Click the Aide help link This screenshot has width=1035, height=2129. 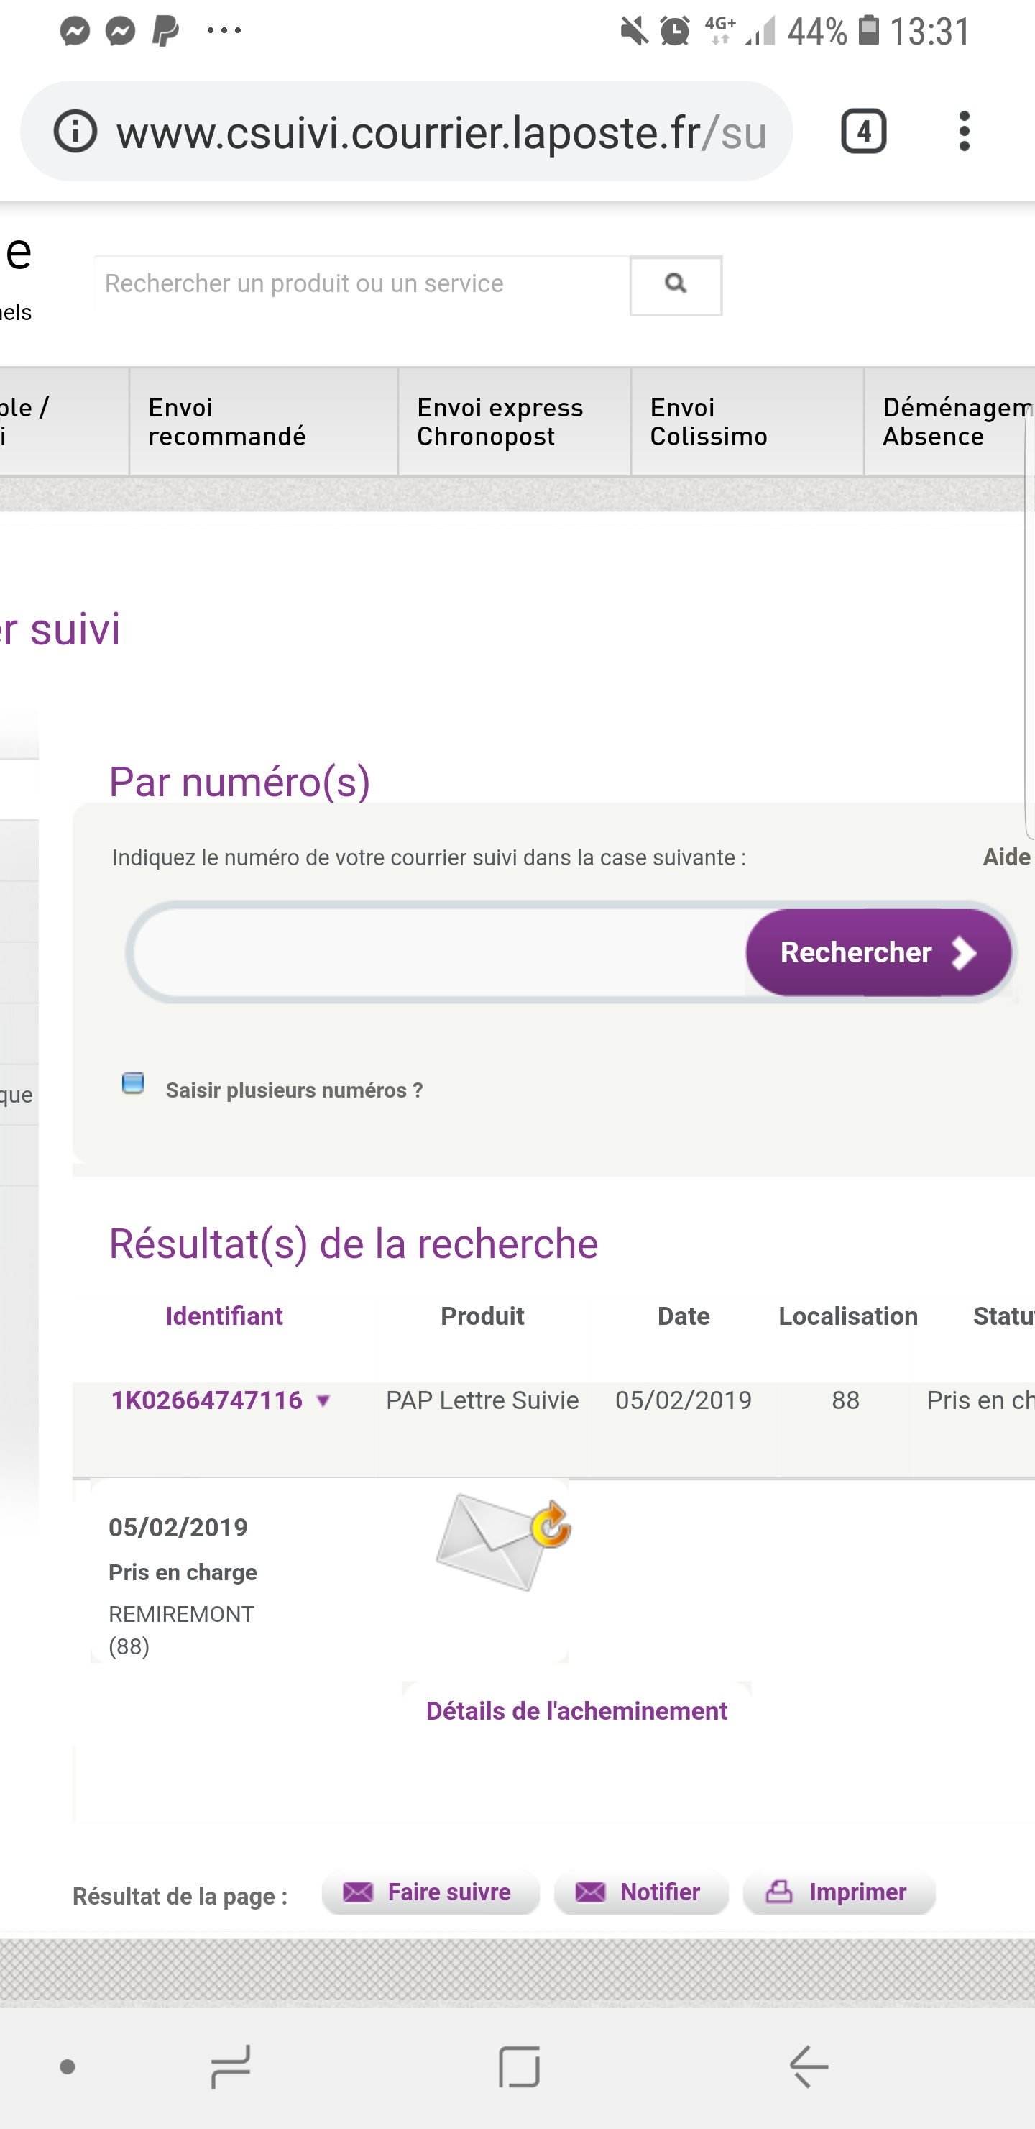(1006, 857)
